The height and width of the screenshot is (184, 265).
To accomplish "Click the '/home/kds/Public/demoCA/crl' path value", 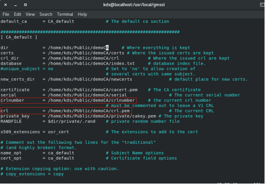I will point(83,58).
